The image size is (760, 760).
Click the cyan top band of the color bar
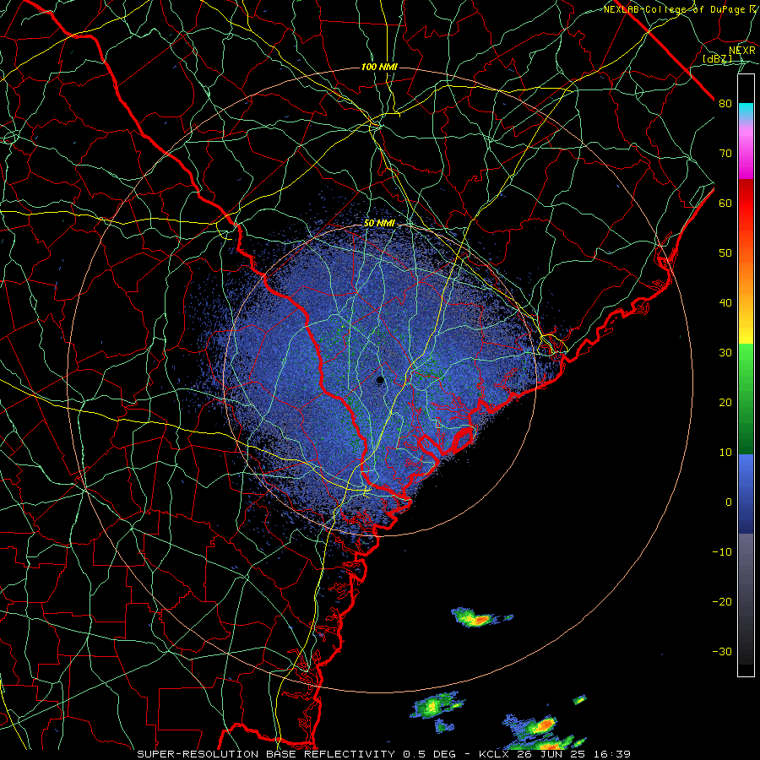[x=746, y=111]
